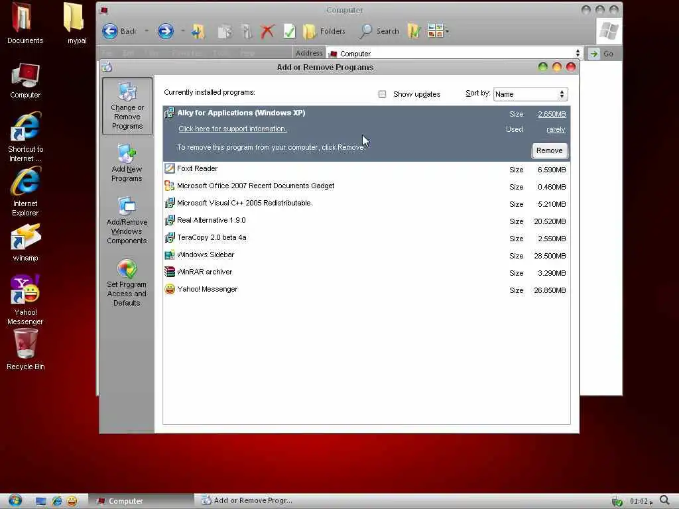Screen dimensions: 679x509
Task: Select the mypal folder on desktop
Action: pyautogui.click(x=77, y=24)
